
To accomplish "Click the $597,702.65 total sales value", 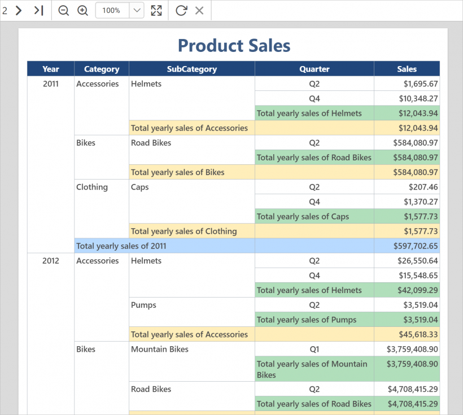I will tap(407, 246).
